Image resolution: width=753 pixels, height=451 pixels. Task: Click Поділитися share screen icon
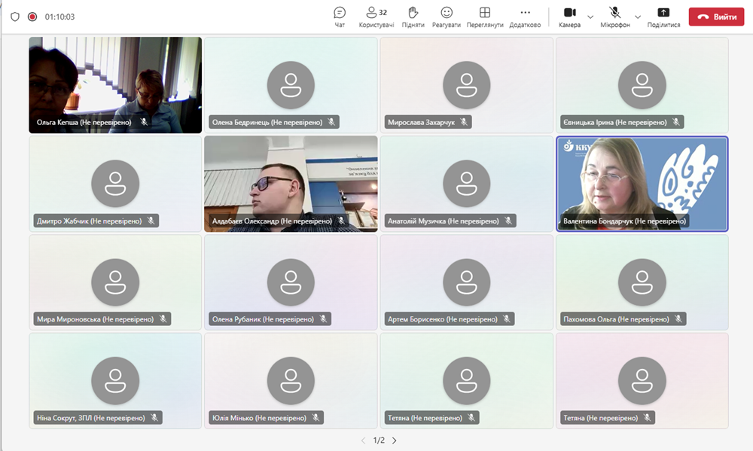pos(663,17)
